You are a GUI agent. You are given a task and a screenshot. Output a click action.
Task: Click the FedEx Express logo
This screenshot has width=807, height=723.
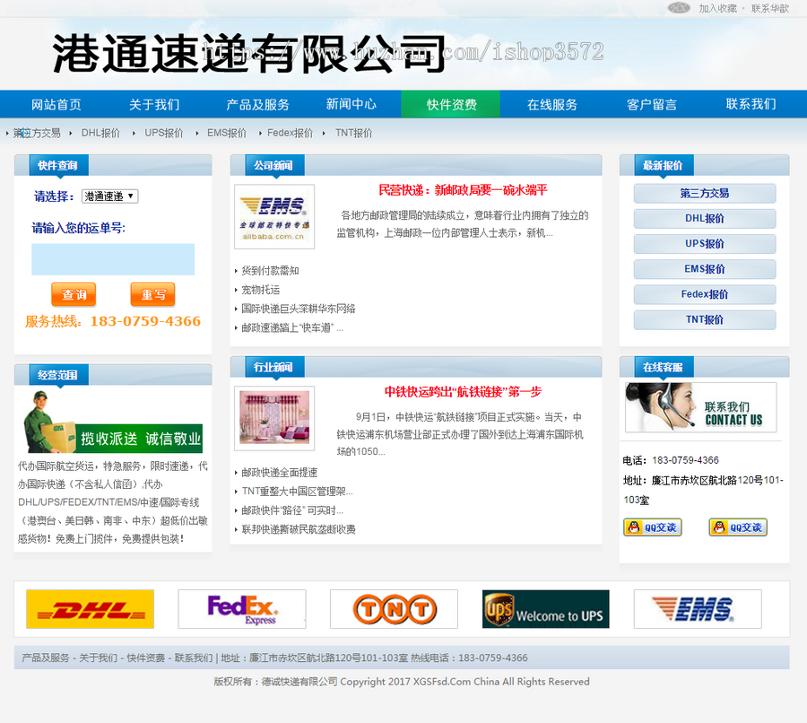point(241,608)
